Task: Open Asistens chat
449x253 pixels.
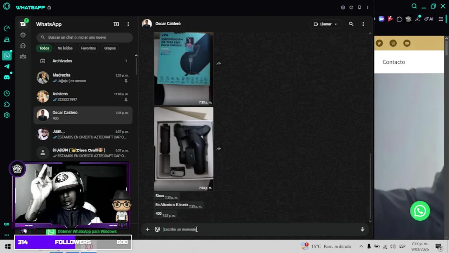Action: [83, 97]
